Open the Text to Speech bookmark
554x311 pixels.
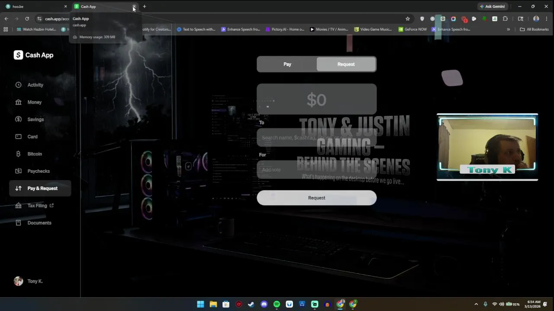(196, 29)
